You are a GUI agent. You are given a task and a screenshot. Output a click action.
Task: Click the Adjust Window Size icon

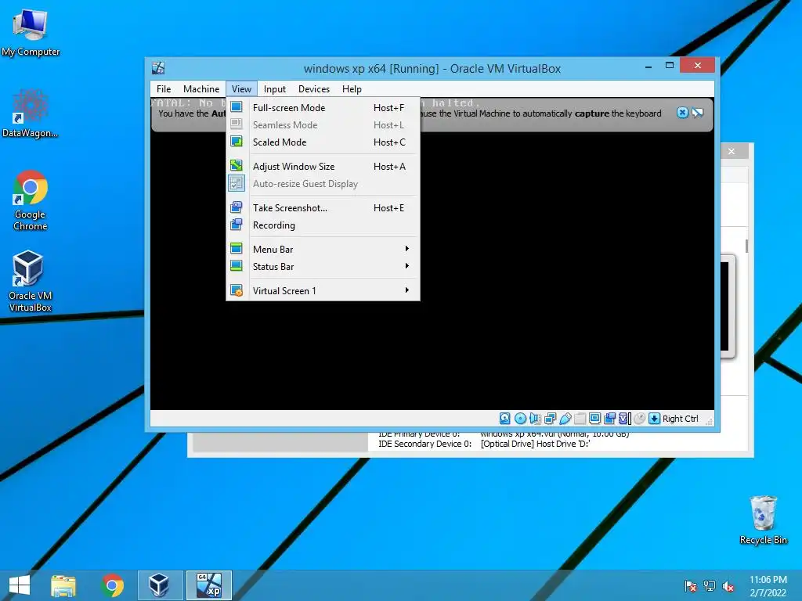tap(237, 166)
